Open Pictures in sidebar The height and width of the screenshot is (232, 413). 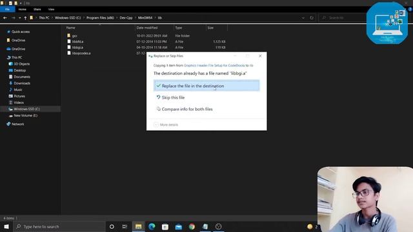coord(19,96)
